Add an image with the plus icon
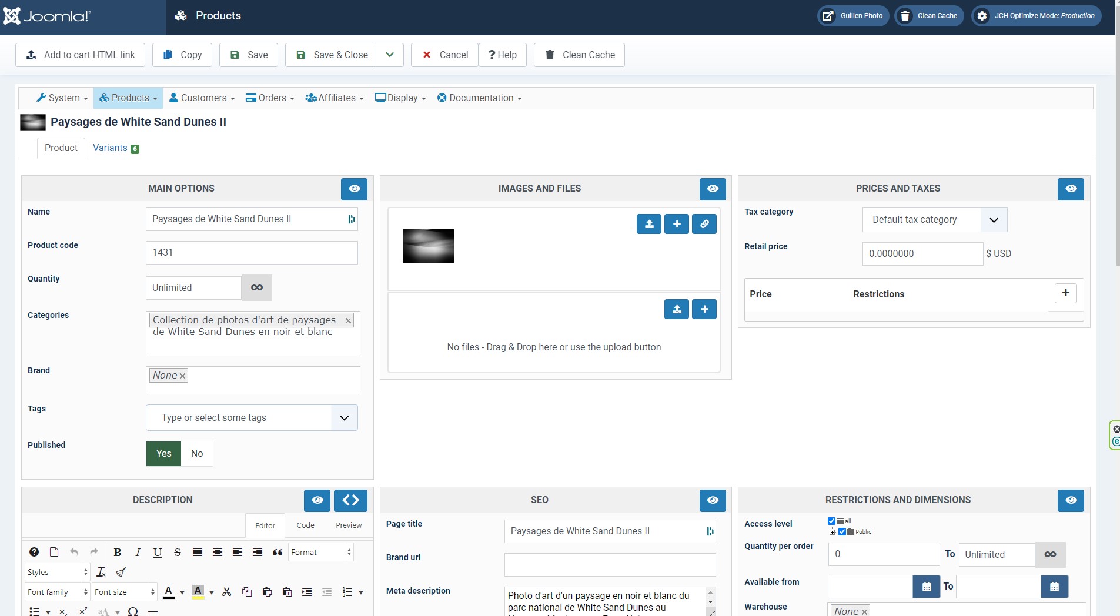This screenshot has height=616, width=1120. [x=677, y=224]
